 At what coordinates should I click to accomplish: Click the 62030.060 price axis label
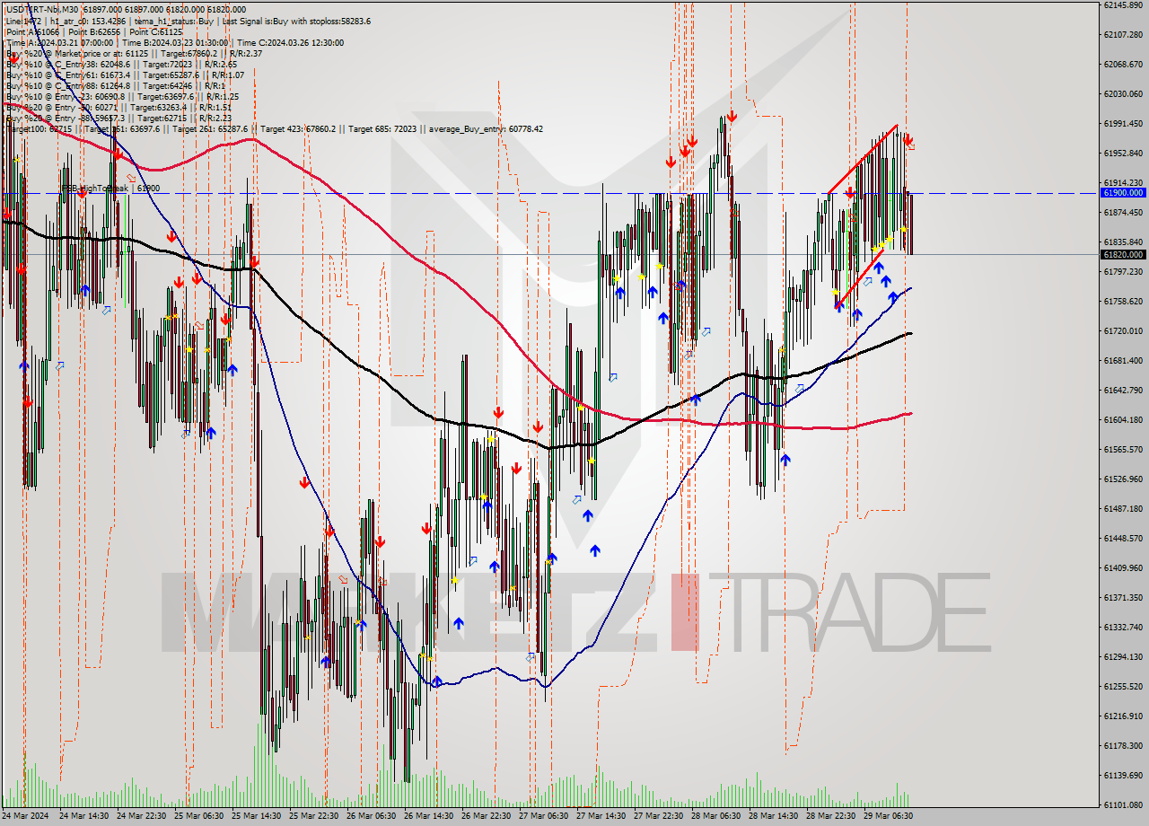1123,93
